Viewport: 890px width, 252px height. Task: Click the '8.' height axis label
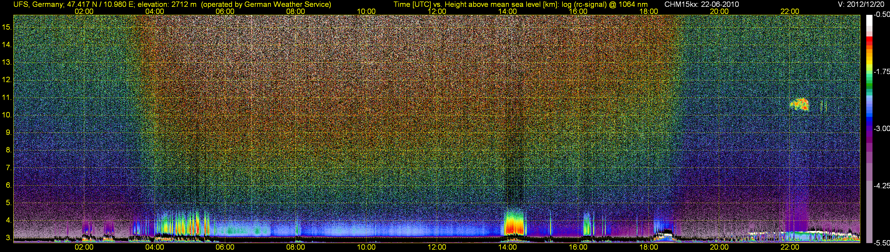coord(9,150)
